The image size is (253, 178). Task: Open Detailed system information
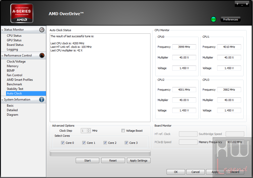12,110
